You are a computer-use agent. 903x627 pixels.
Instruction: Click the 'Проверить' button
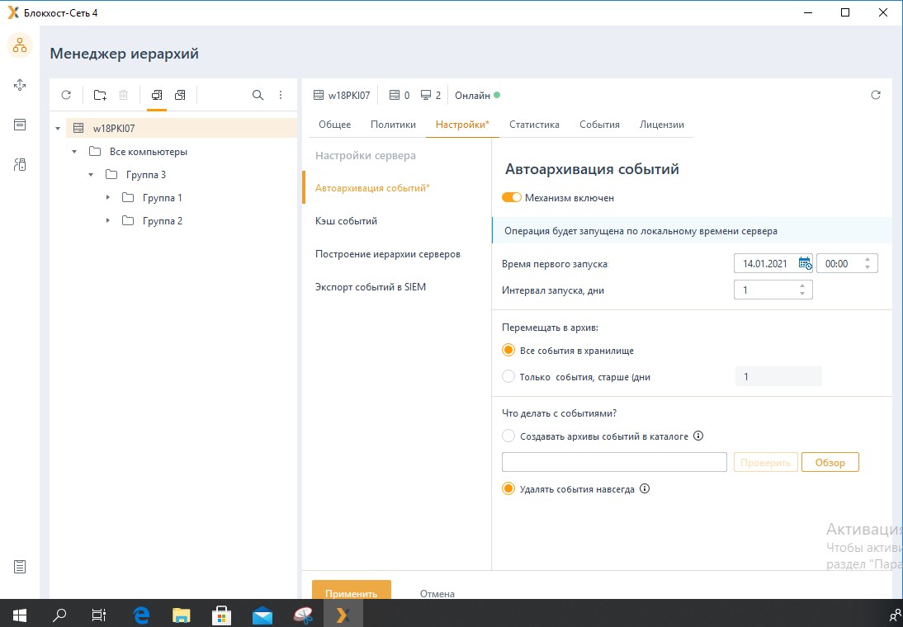(x=765, y=462)
